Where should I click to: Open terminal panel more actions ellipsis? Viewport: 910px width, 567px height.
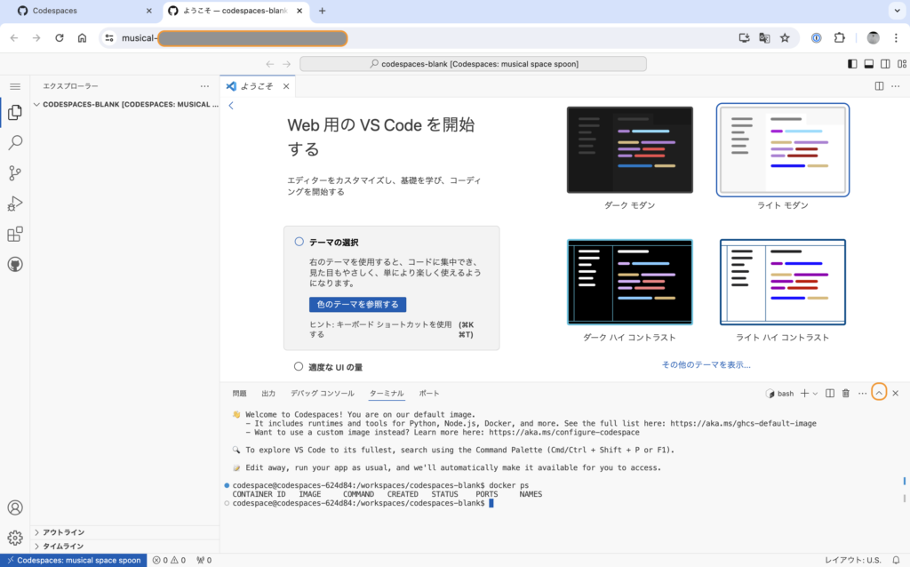862,394
